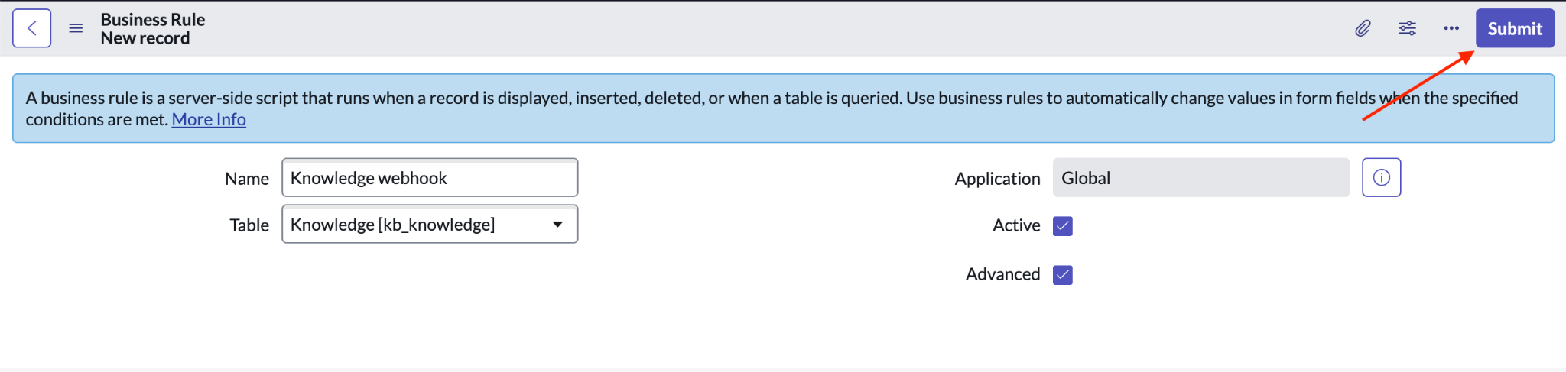Click the Application field showing Global
The image size is (1566, 372).
(x=1200, y=177)
